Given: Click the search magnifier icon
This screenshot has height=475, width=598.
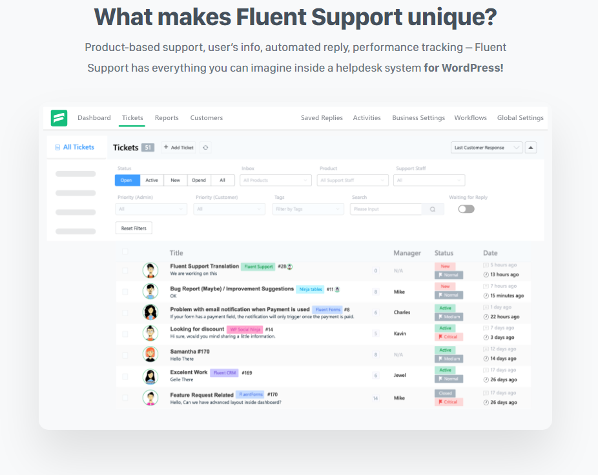Looking at the screenshot, I should 433,209.
